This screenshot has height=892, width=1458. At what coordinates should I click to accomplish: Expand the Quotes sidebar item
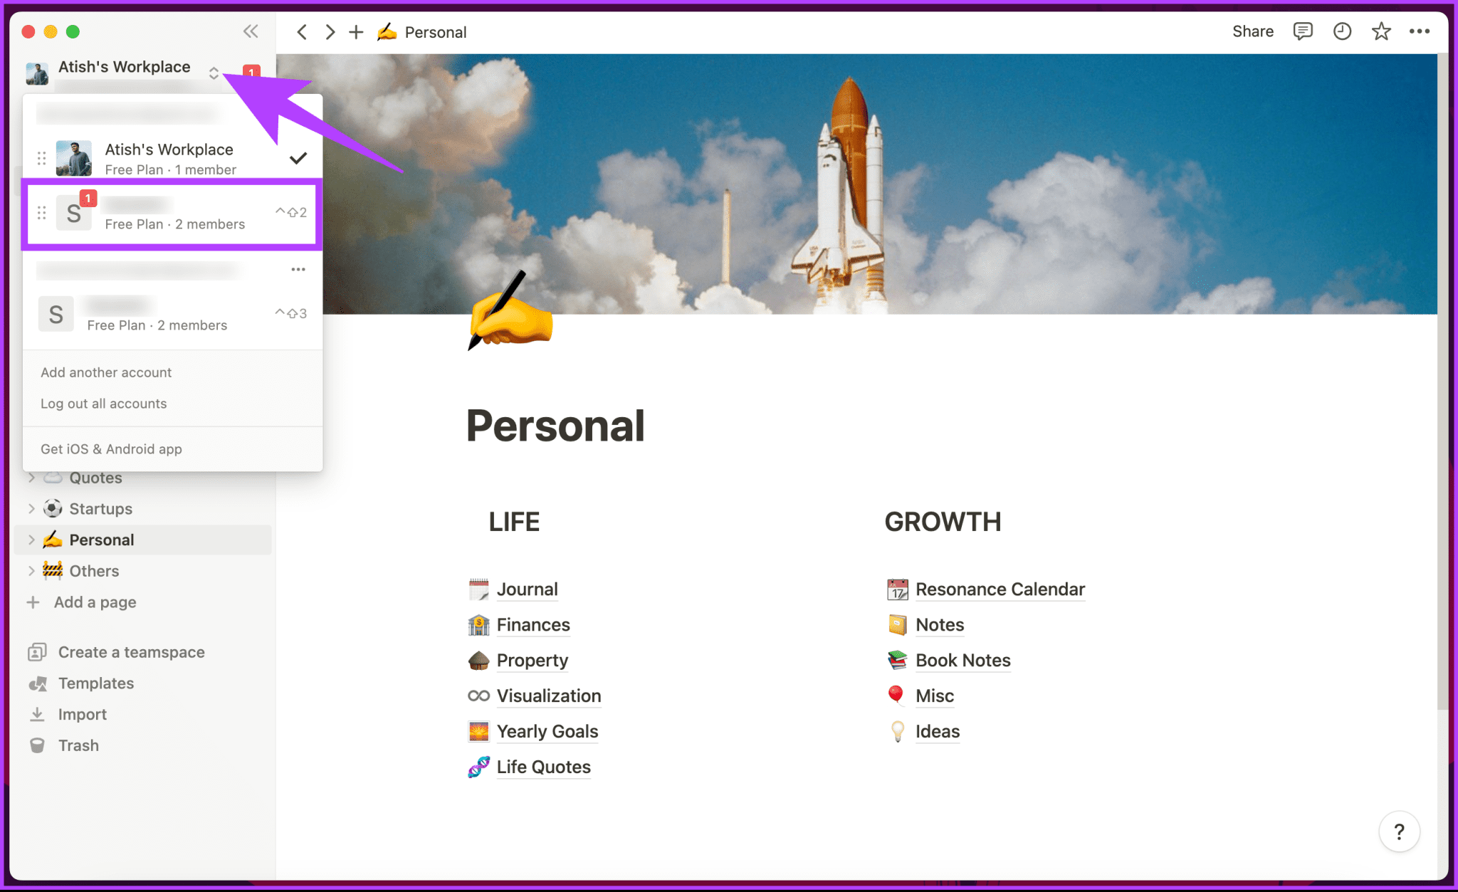32,477
